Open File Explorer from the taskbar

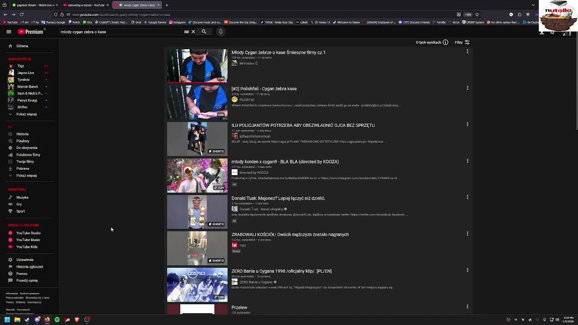[17, 320]
